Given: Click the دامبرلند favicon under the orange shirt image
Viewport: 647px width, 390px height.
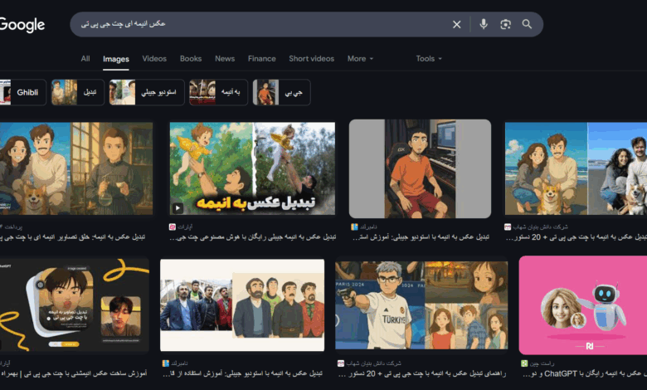Looking at the screenshot, I should (x=354, y=227).
